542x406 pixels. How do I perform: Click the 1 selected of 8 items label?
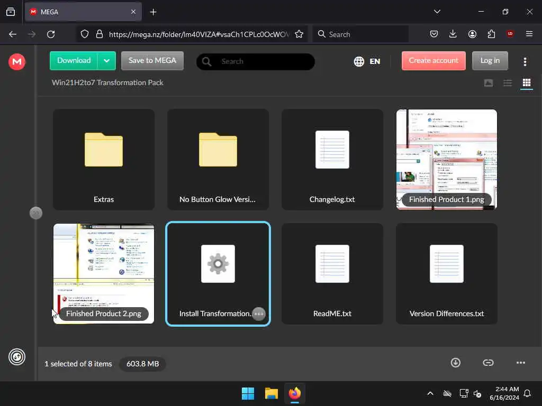(x=78, y=364)
